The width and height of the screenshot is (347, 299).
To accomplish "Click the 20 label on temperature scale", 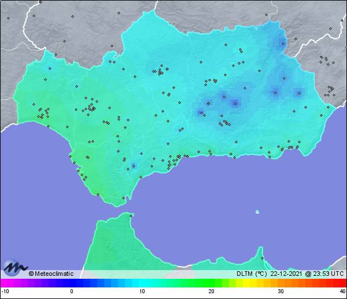I will (x=211, y=291).
